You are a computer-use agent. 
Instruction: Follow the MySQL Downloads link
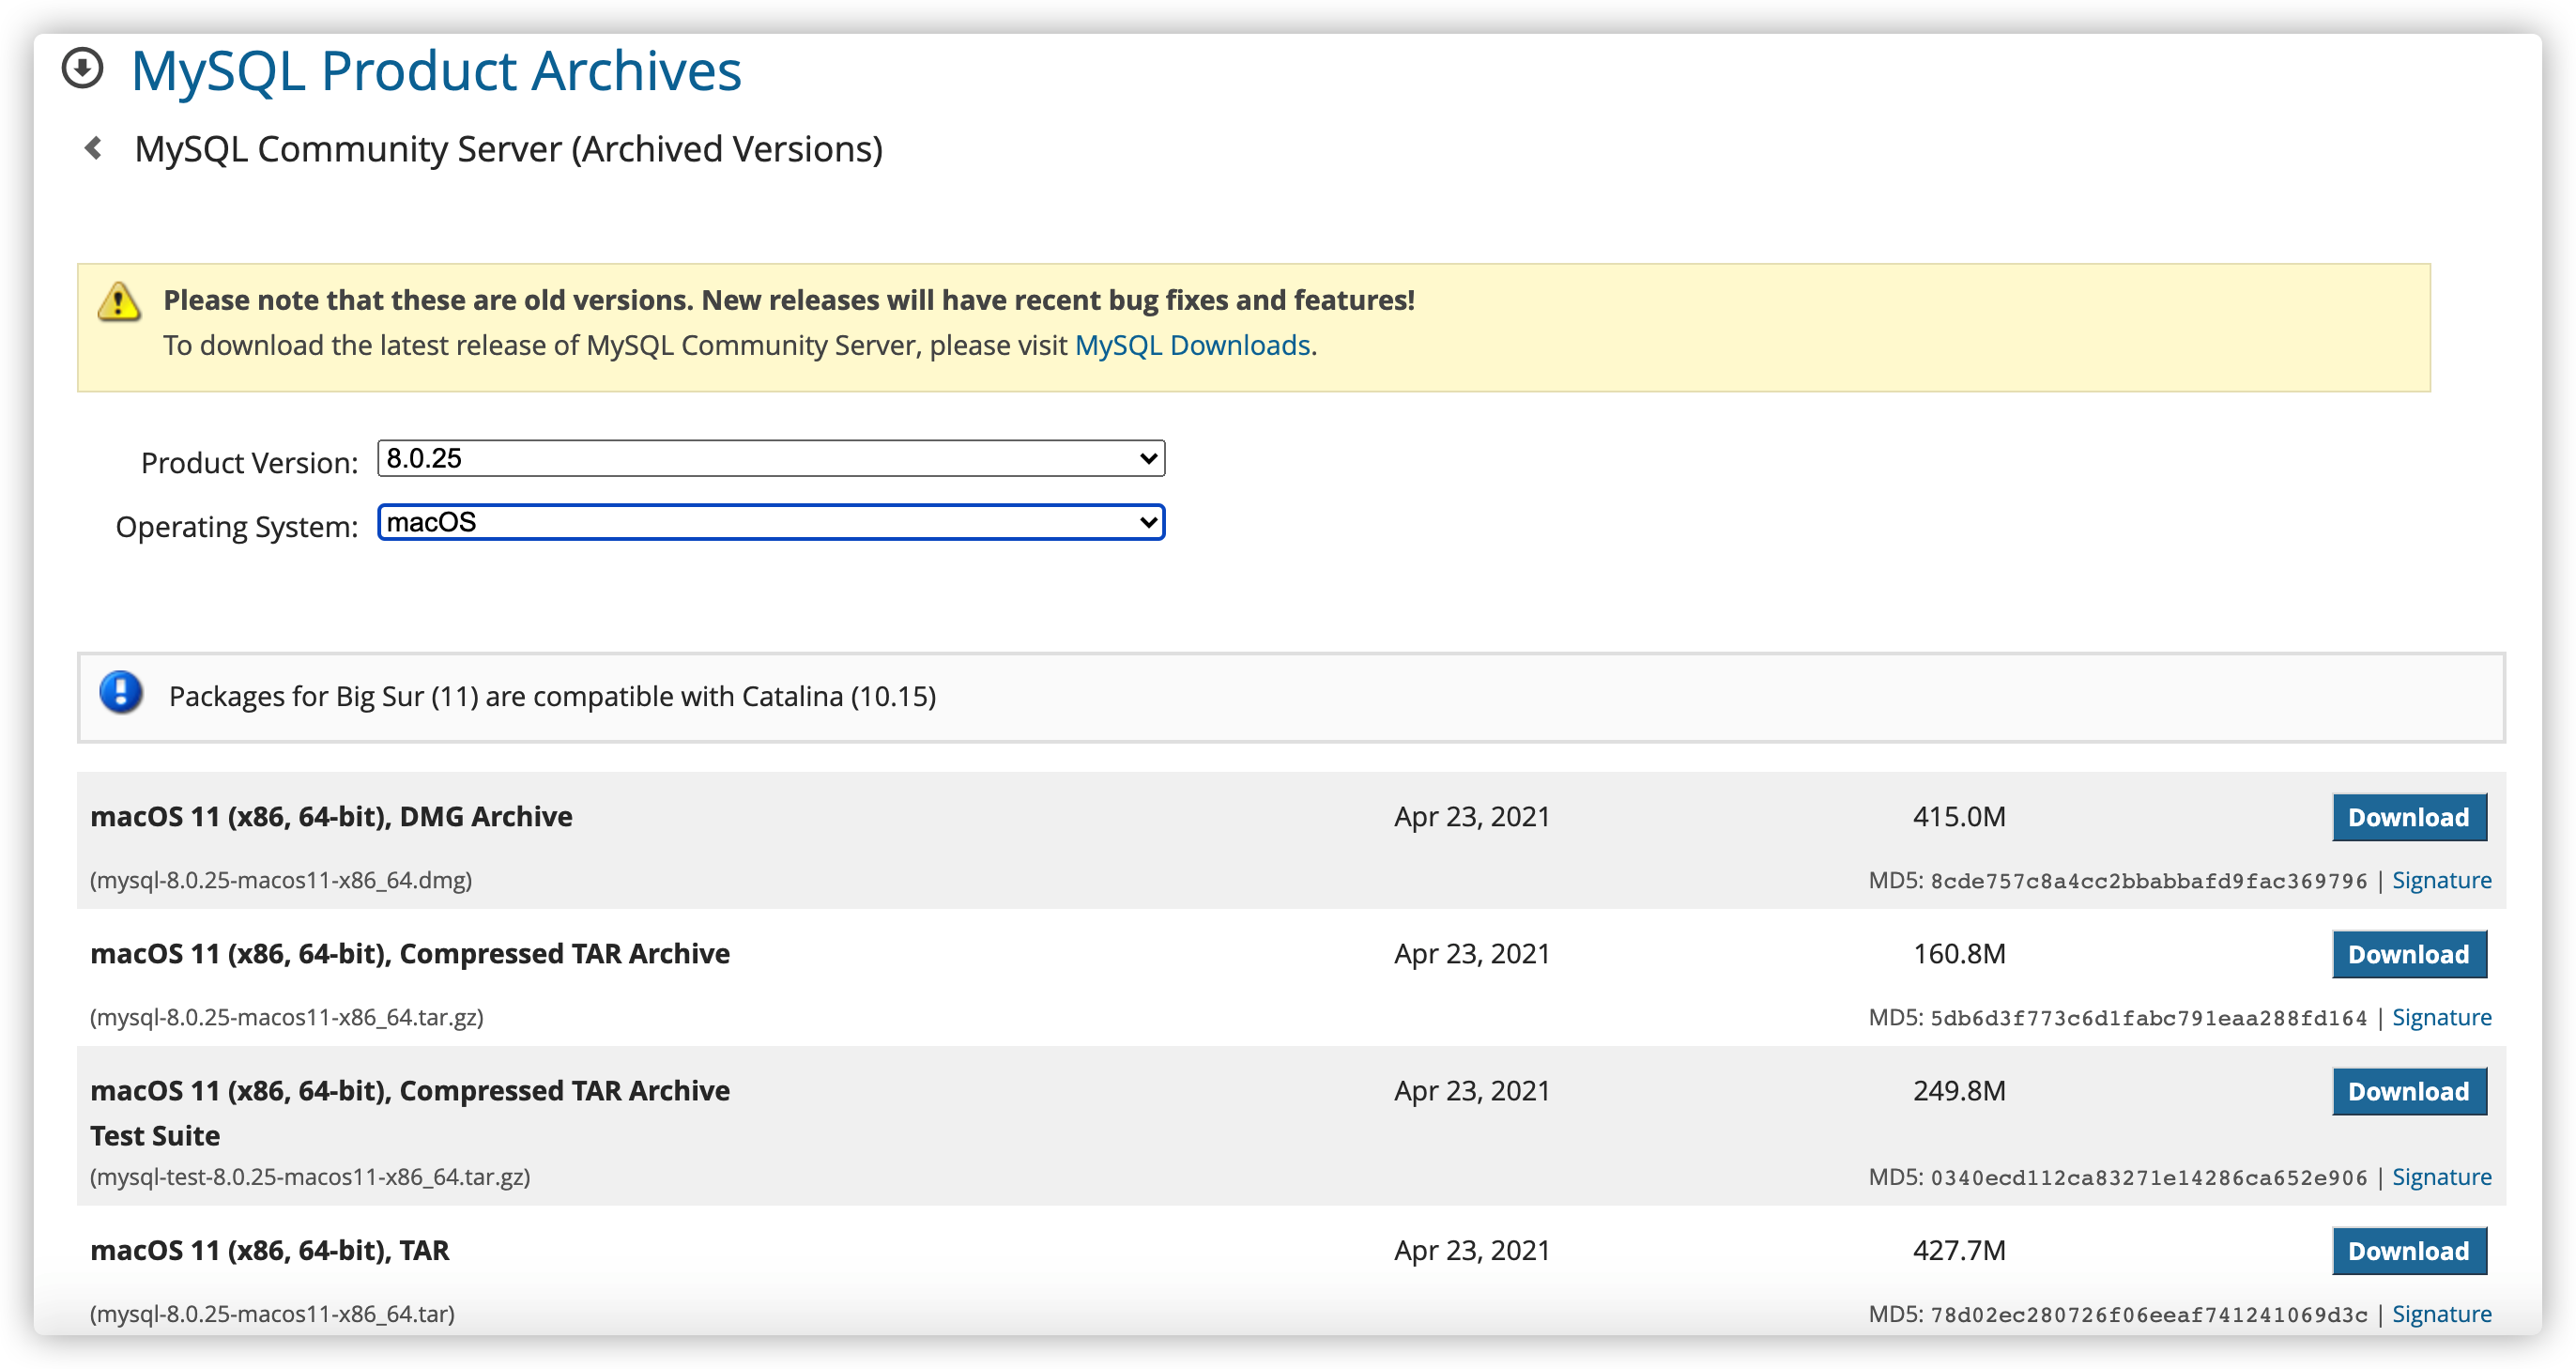[x=1192, y=346]
